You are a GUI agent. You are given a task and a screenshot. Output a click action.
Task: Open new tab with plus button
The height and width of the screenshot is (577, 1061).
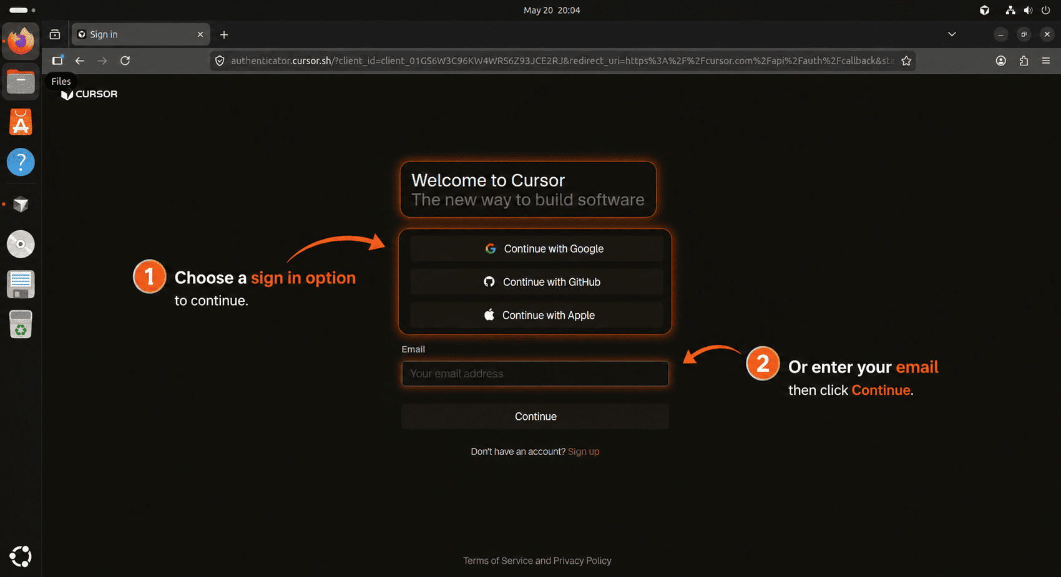[x=224, y=34]
